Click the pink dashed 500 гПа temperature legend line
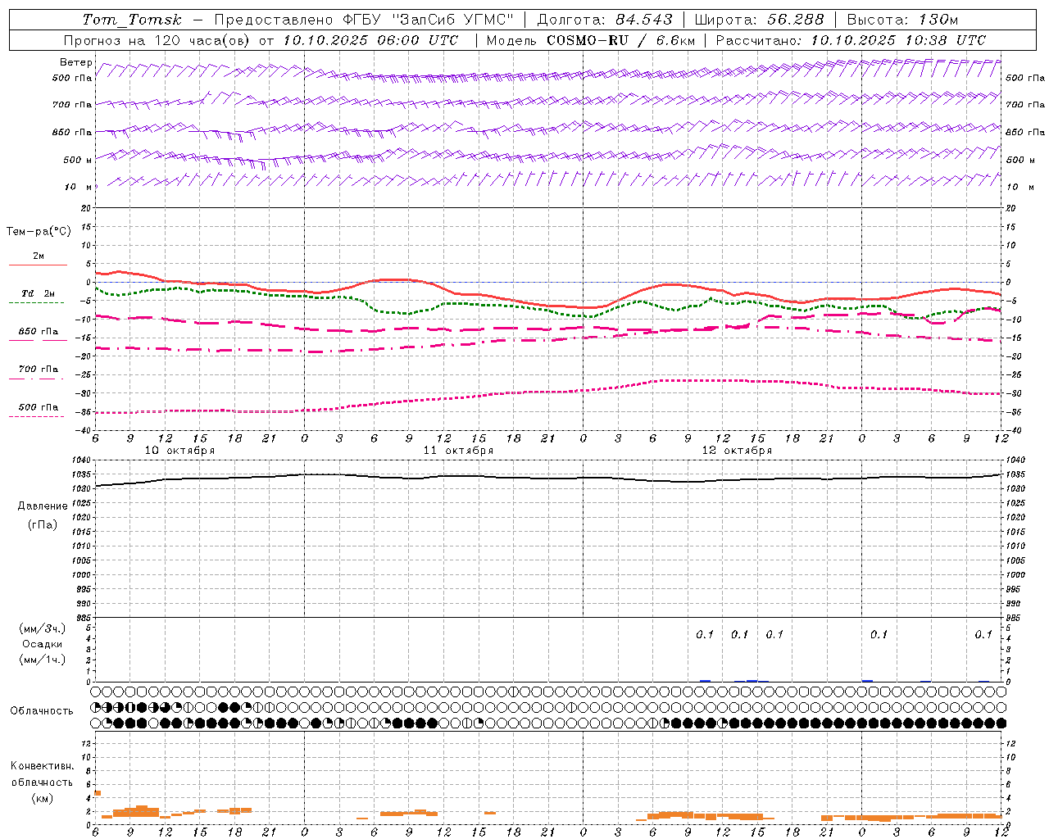The height and width of the screenshot is (839, 1049). [36, 416]
